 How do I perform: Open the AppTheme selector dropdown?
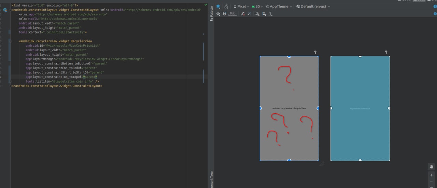pos(279,6)
